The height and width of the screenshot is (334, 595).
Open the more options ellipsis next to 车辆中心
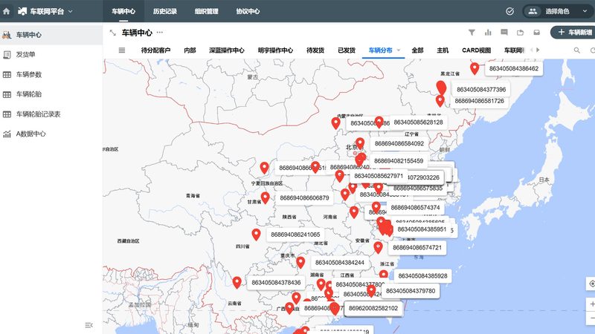(x=160, y=33)
